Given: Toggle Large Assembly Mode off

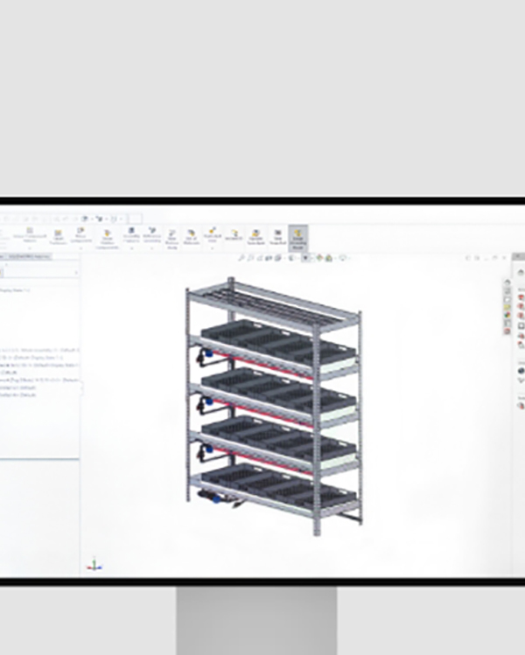Looking at the screenshot, I should click(298, 237).
